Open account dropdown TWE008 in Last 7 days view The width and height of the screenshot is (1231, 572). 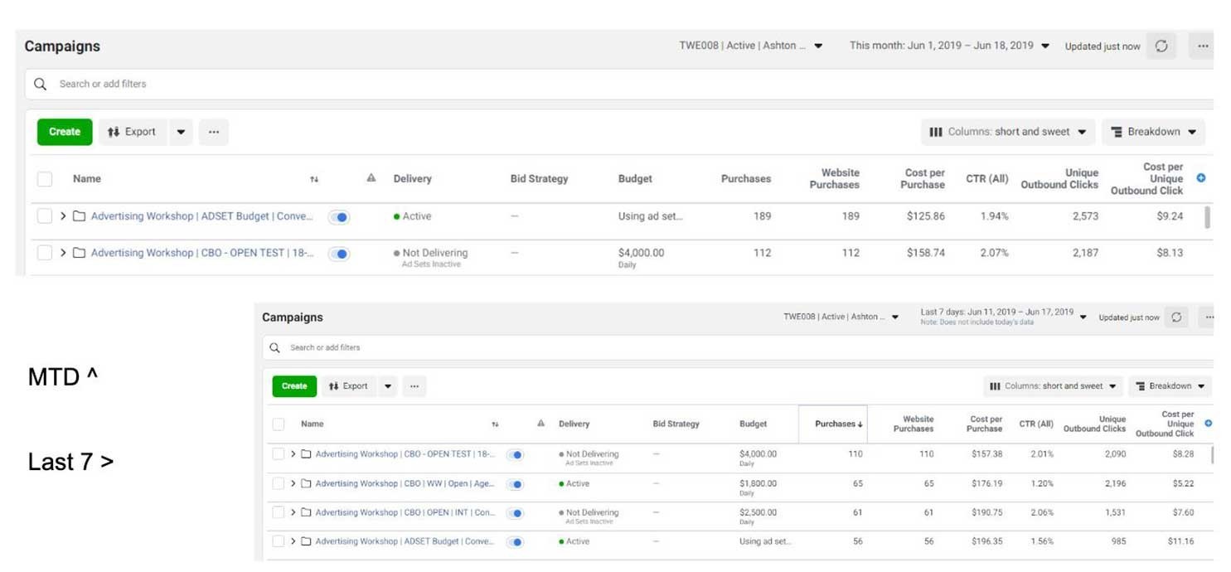841,317
